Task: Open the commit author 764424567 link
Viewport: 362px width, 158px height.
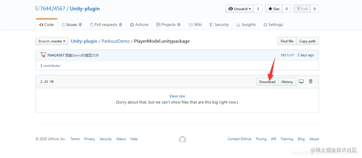Action: 56,55
